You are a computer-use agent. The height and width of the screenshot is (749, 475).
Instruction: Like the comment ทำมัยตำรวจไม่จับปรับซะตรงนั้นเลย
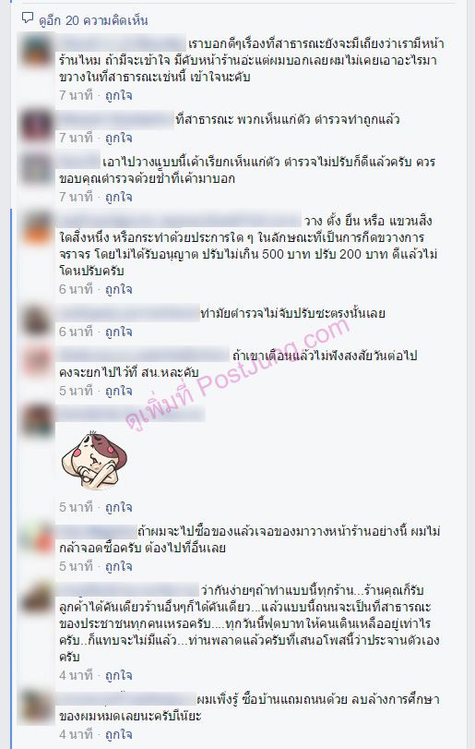tap(119, 332)
